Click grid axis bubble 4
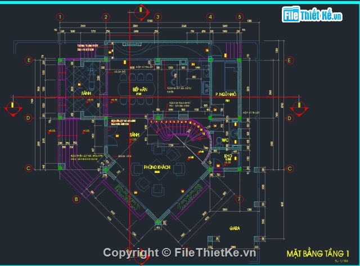 [210, 17]
